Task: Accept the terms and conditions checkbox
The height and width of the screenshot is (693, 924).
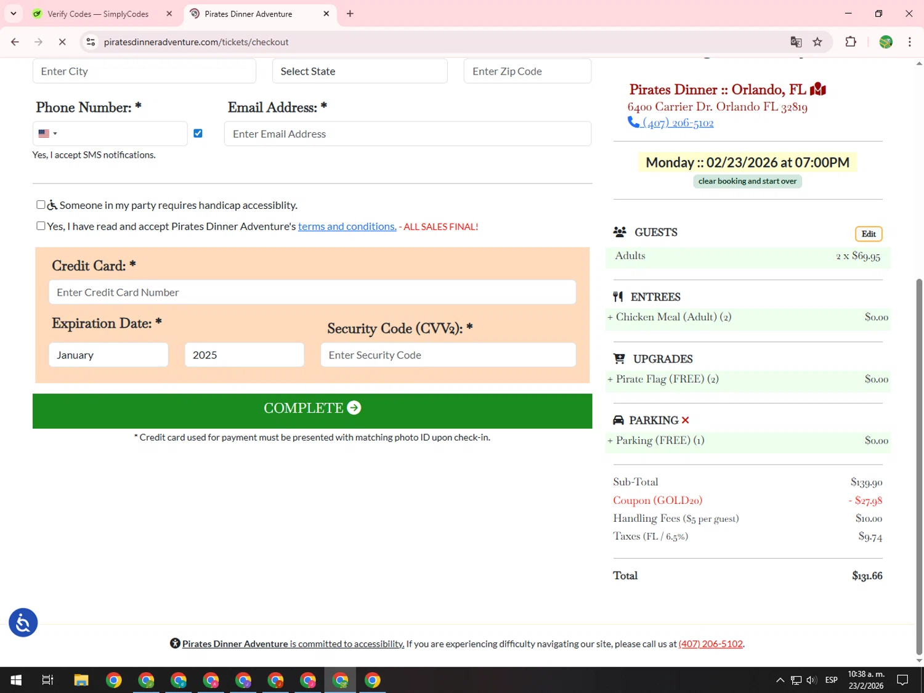Action: [x=41, y=225]
